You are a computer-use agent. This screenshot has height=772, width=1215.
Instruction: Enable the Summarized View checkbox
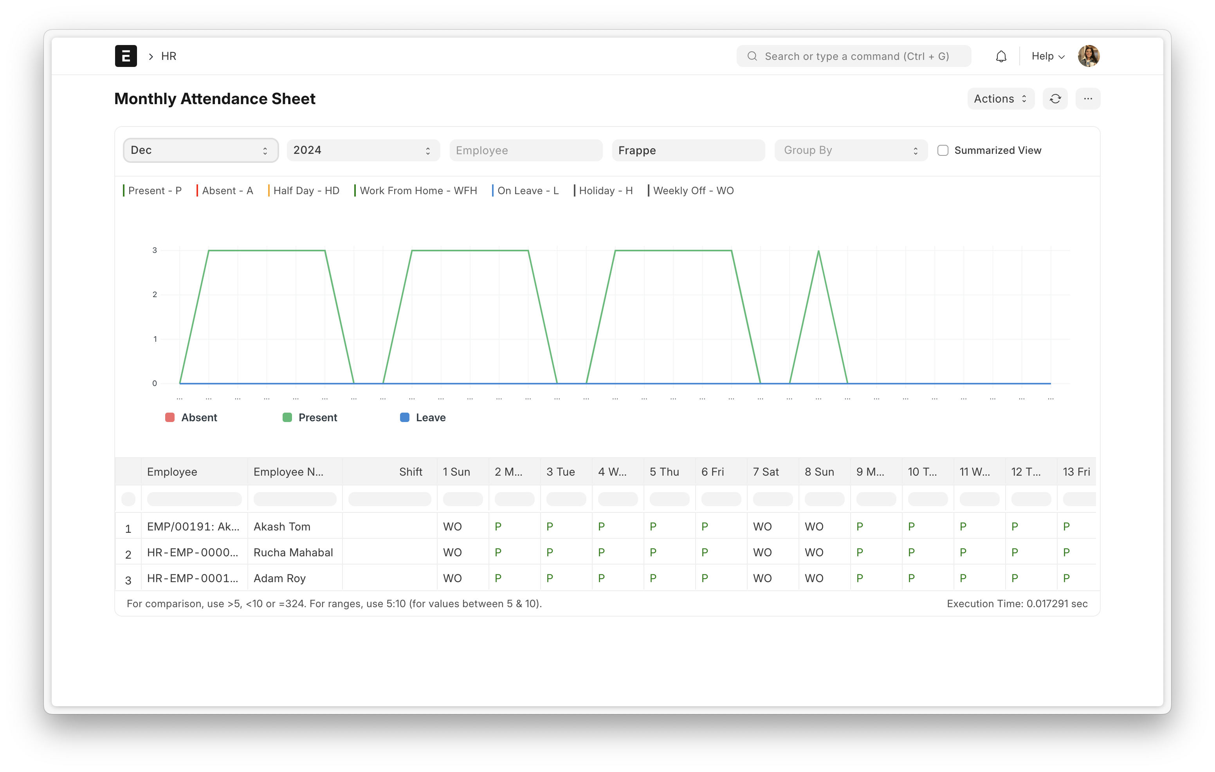click(x=943, y=150)
